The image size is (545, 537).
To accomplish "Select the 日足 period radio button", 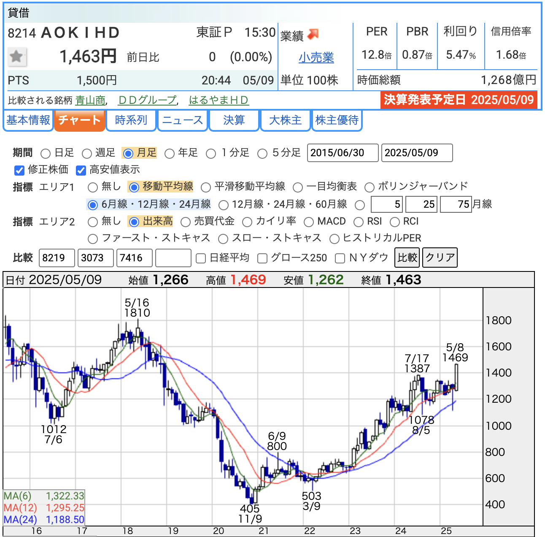I will click(x=46, y=153).
